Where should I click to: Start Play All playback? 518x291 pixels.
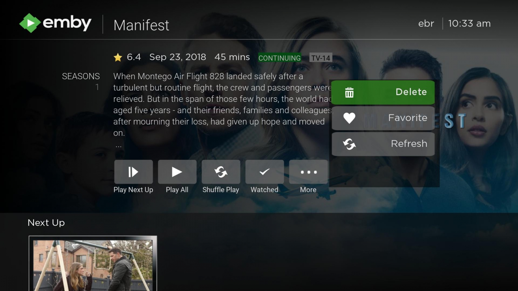pos(177,172)
